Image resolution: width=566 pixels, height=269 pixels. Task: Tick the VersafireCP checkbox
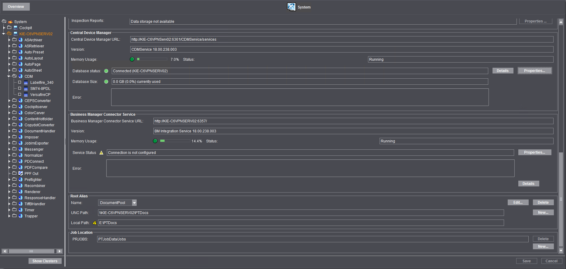(x=20, y=94)
